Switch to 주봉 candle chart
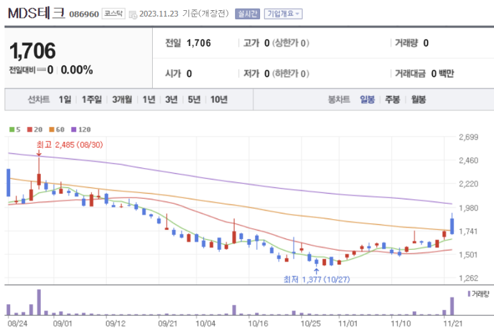Viewport: 494px width, 331px height. pos(392,100)
